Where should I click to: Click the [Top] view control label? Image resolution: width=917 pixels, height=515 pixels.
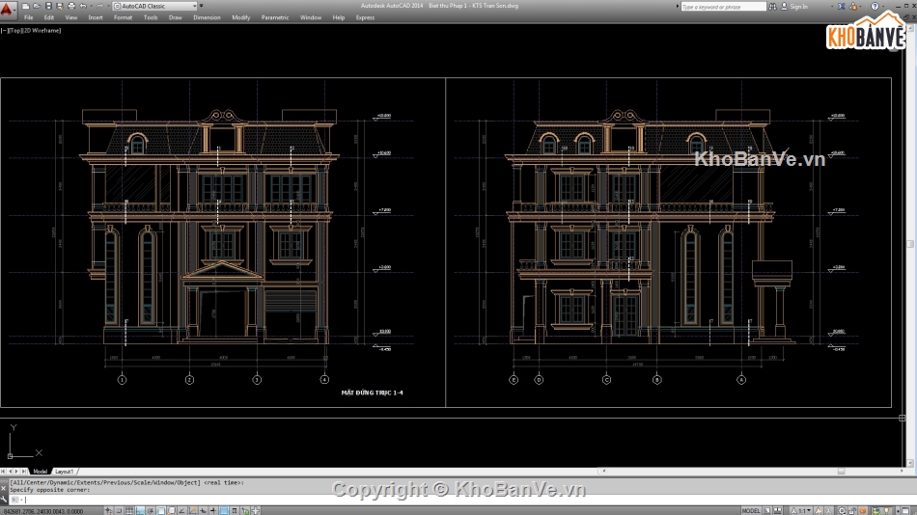(14, 31)
